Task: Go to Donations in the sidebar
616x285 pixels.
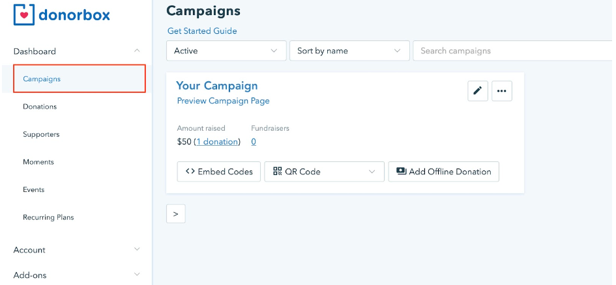Action: click(x=40, y=107)
